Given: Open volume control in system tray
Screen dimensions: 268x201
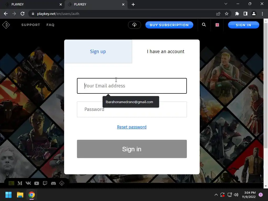Looking at the screenshot, I should click(236, 195).
